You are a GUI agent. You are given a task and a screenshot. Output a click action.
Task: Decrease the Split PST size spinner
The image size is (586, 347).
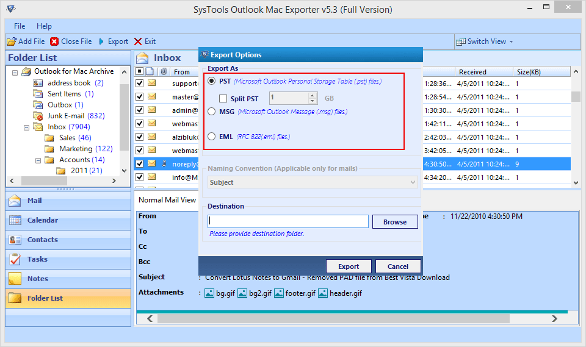[313, 101]
